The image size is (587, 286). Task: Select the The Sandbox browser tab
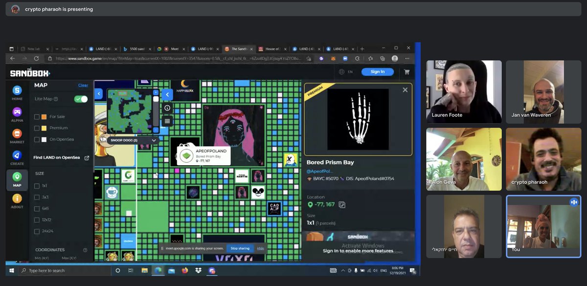238,49
